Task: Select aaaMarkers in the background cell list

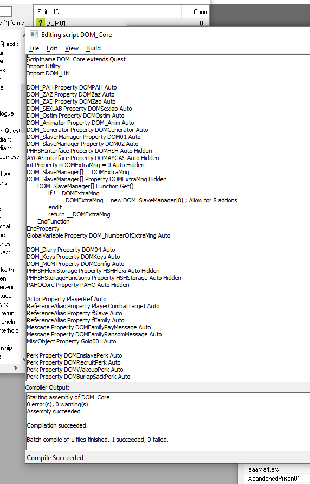Action: click(x=263, y=469)
